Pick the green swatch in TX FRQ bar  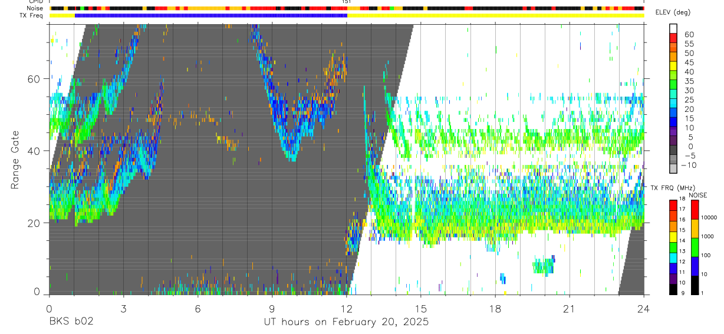point(673,247)
